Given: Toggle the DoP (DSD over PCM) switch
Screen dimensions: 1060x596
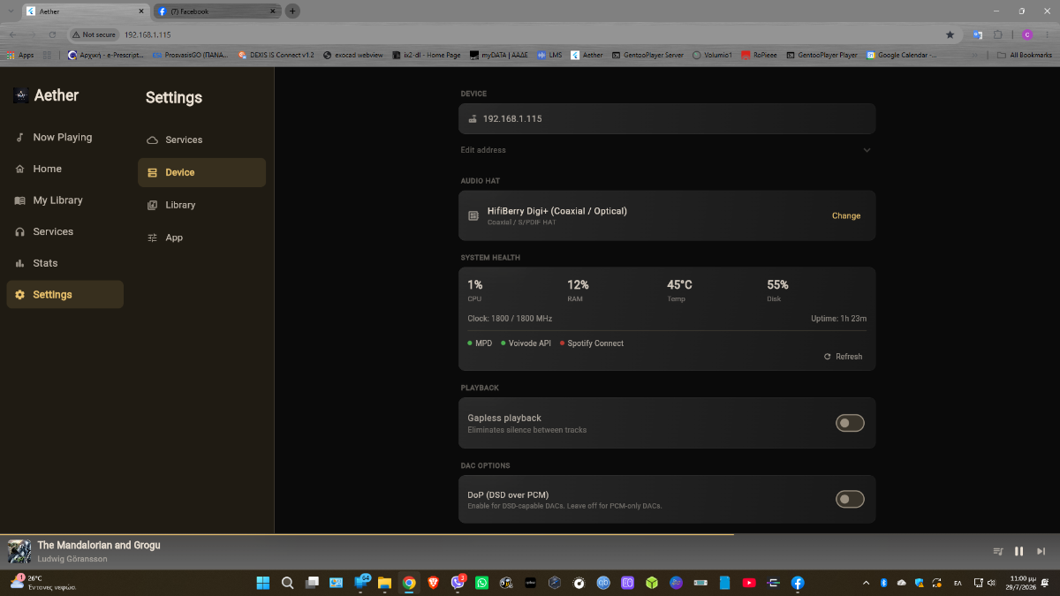Looking at the screenshot, I should (850, 500).
